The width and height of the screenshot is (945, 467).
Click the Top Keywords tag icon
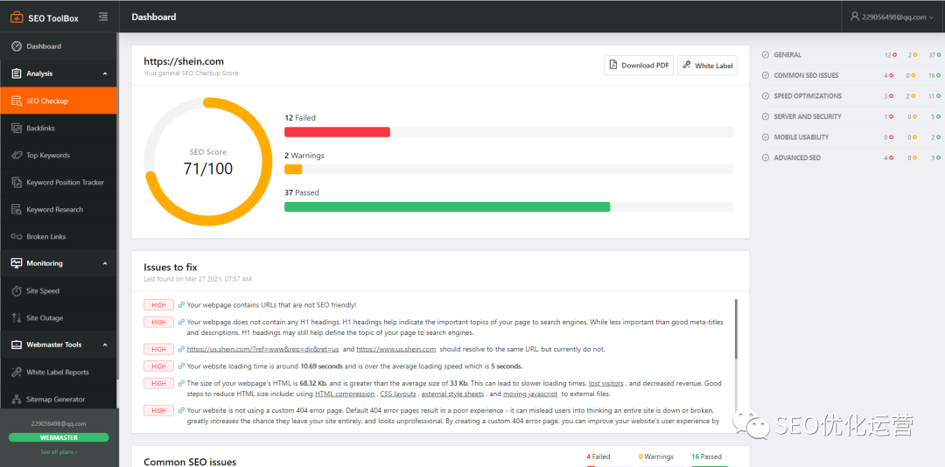17,155
